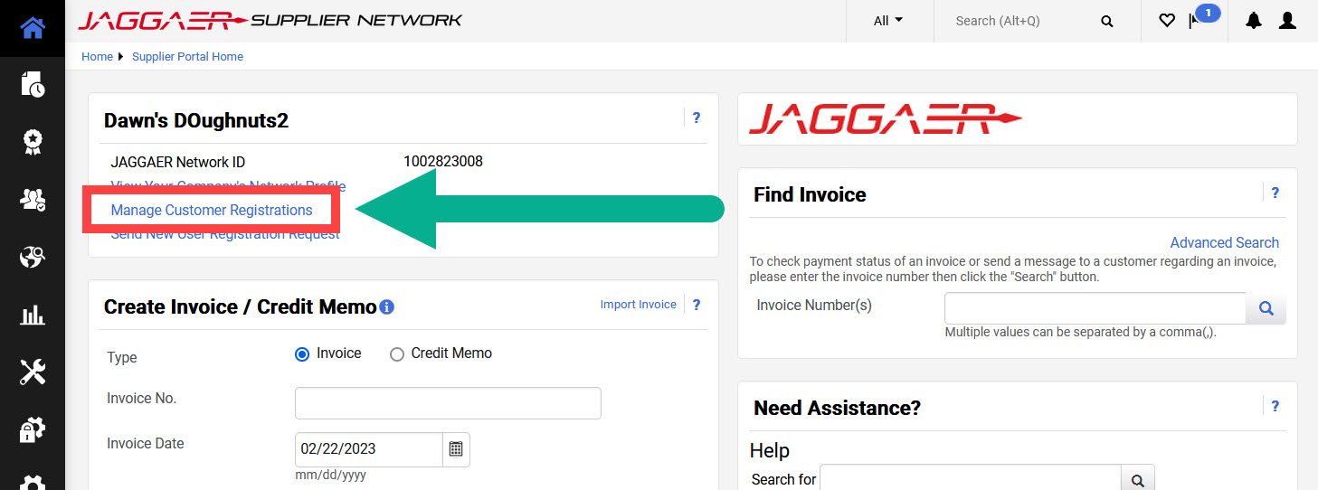Open the wrench and screwdriver tools icon
Viewport: 1318px width, 490px height.
33,372
